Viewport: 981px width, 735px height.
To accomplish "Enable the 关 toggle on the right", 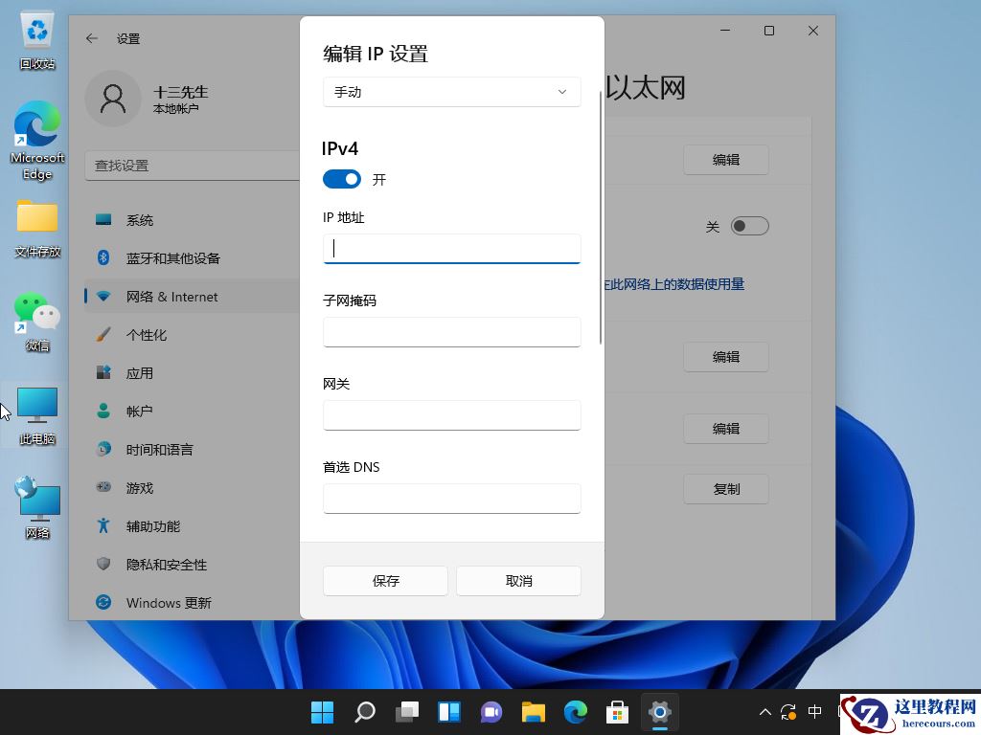I will click(749, 225).
